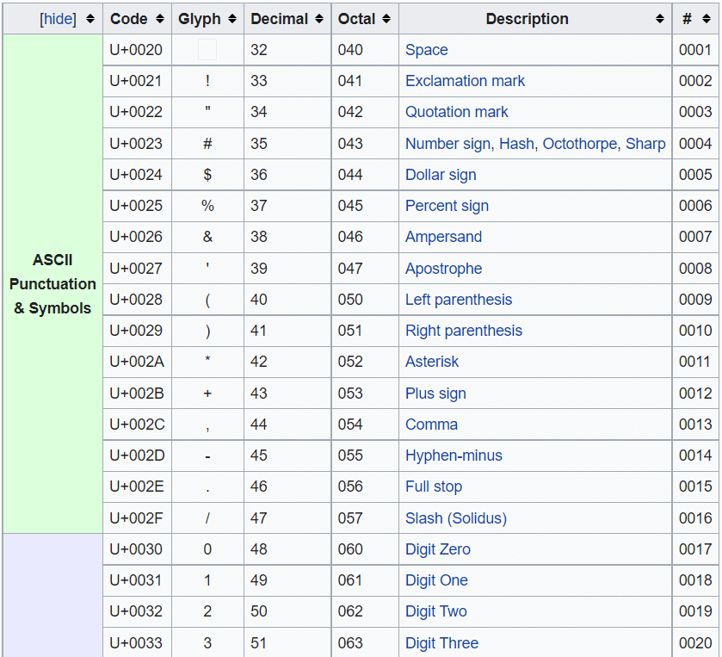The image size is (722, 657).
Task: Click sort arrows beside the hide link
Action: [89, 19]
